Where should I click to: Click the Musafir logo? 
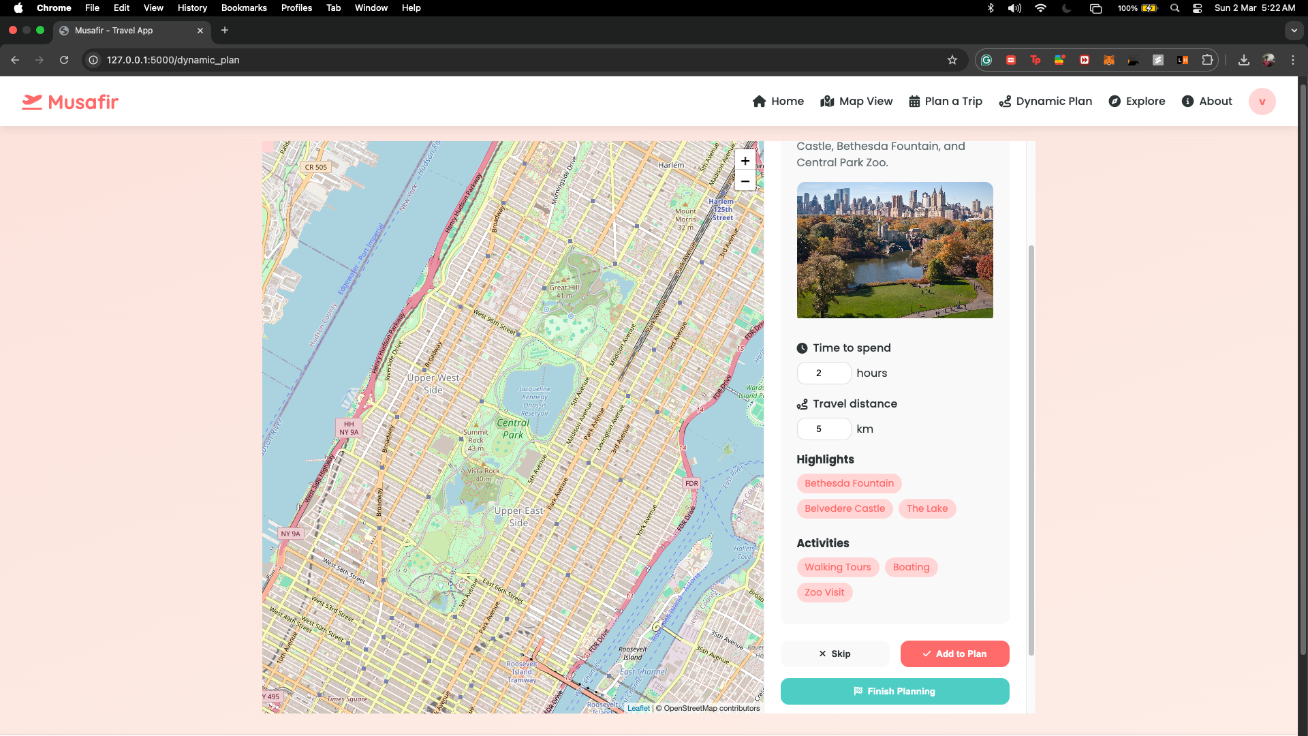70,102
